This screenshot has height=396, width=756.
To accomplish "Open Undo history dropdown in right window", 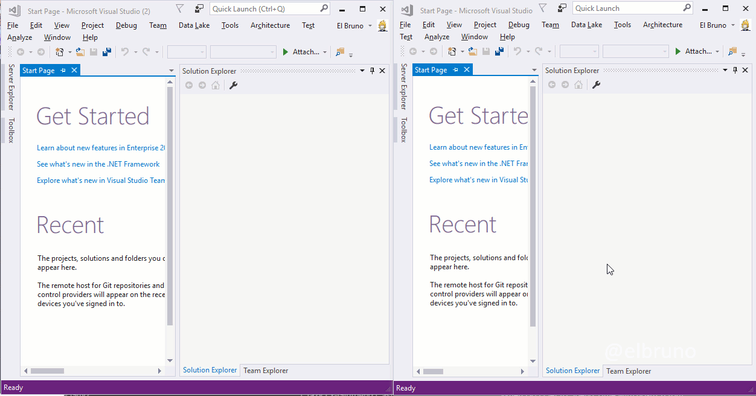I will (x=527, y=51).
